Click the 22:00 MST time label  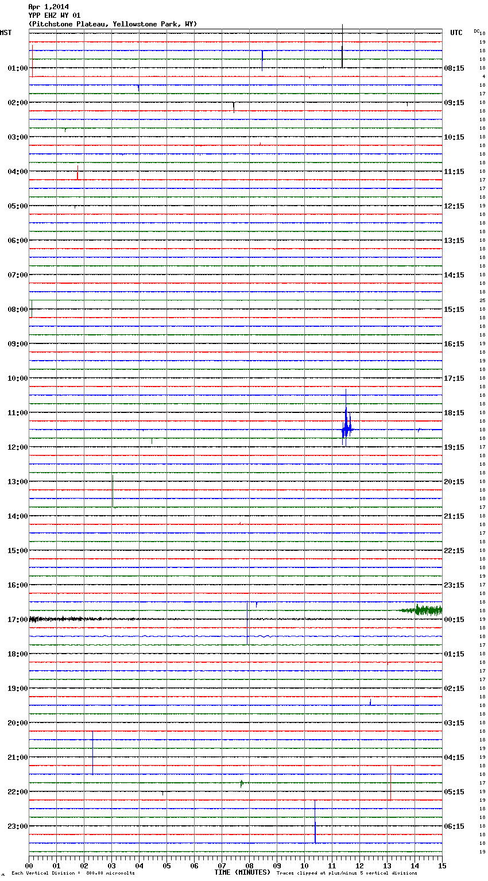click(x=18, y=791)
